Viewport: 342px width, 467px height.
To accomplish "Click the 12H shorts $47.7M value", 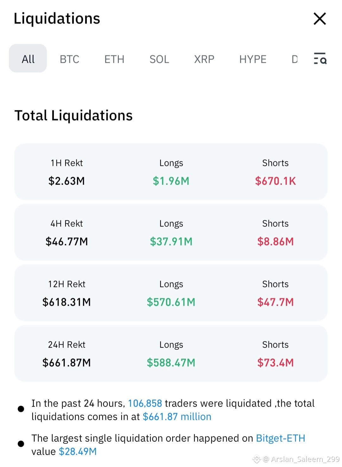I will [275, 302].
